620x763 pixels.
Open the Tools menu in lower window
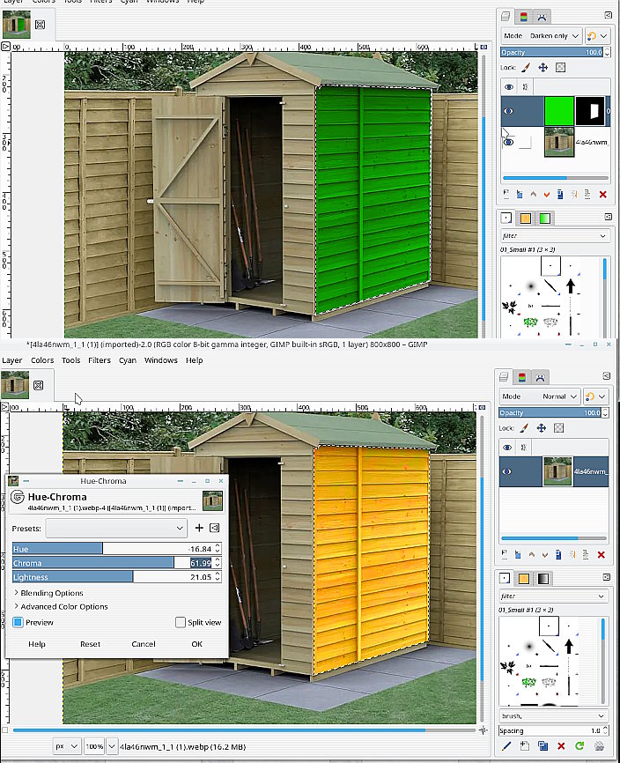tap(71, 360)
